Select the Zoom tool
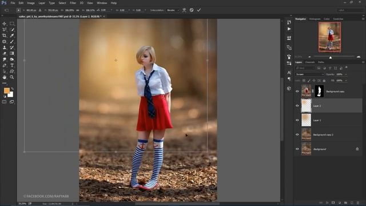The image size is (366, 206). 11,77
